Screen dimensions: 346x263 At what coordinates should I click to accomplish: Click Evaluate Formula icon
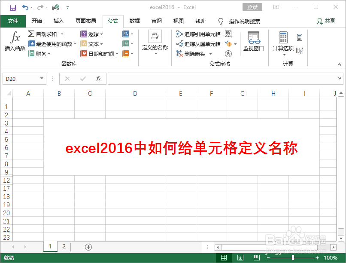tap(228, 54)
